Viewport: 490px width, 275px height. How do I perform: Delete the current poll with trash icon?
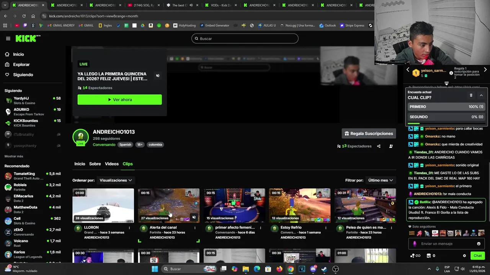click(471, 95)
